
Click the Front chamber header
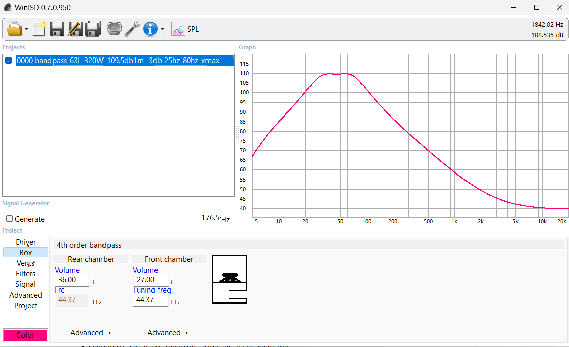pos(169,259)
